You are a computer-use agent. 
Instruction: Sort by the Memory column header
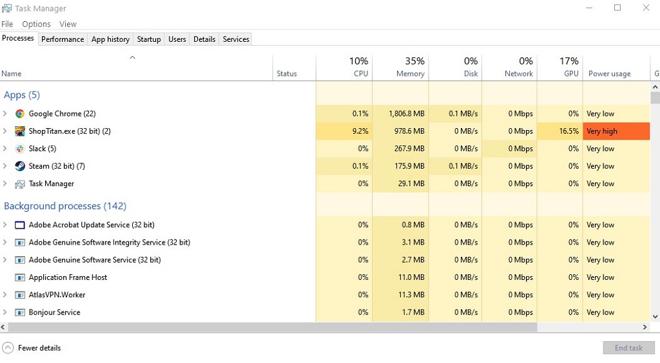pyautogui.click(x=400, y=67)
